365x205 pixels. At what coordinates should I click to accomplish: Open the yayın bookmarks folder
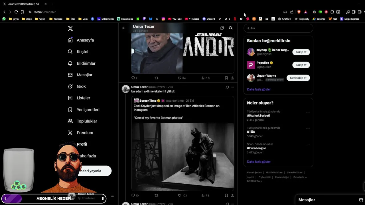[14, 19]
